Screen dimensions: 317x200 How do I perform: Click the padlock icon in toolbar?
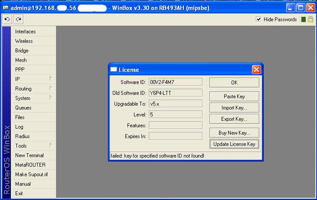tap(310, 19)
